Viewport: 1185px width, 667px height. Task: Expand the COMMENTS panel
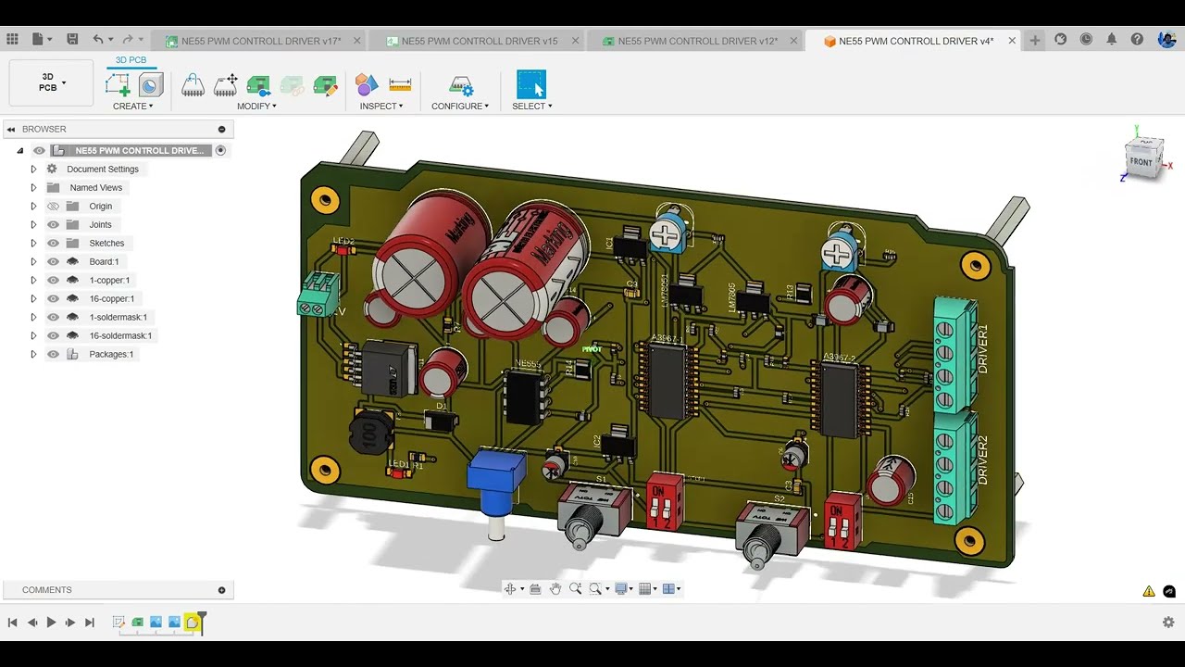[x=221, y=590]
